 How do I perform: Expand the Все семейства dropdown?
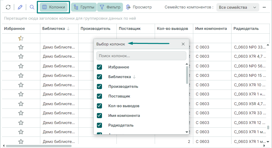[x=238, y=7]
